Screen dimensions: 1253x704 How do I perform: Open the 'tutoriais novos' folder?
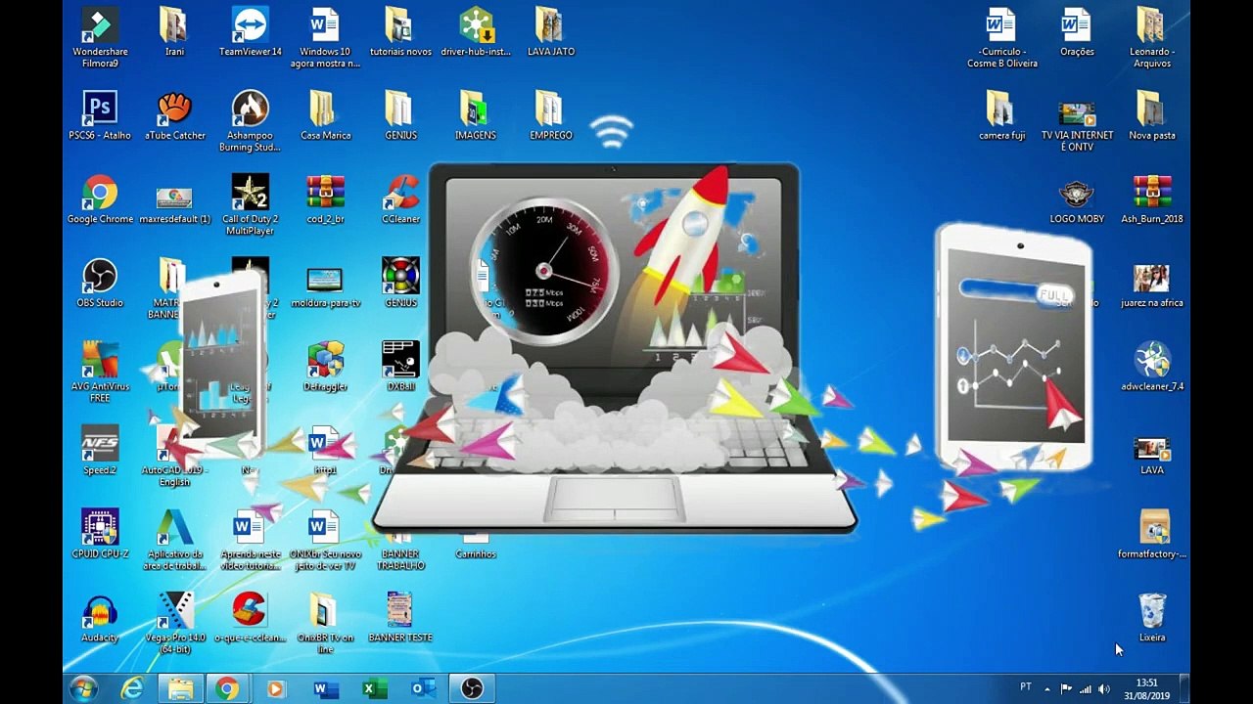coord(400,32)
